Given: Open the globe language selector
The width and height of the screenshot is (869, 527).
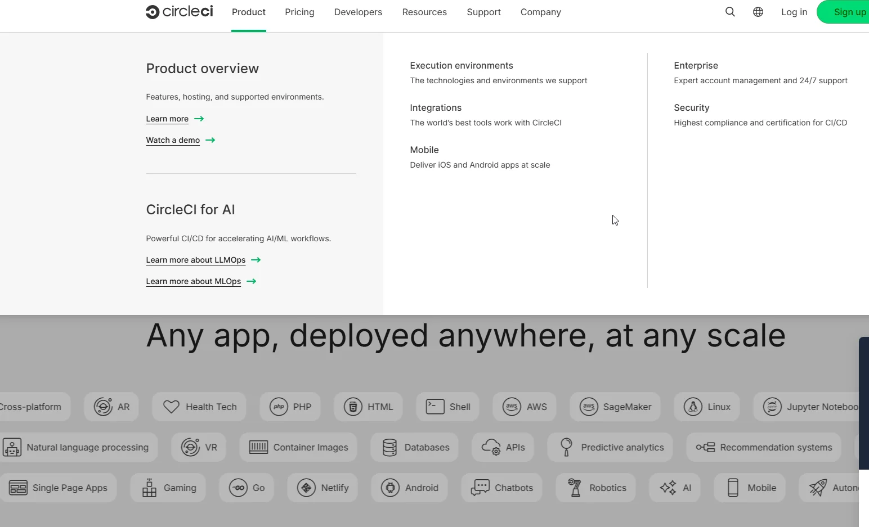Looking at the screenshot, I should [x=758, y=12].
